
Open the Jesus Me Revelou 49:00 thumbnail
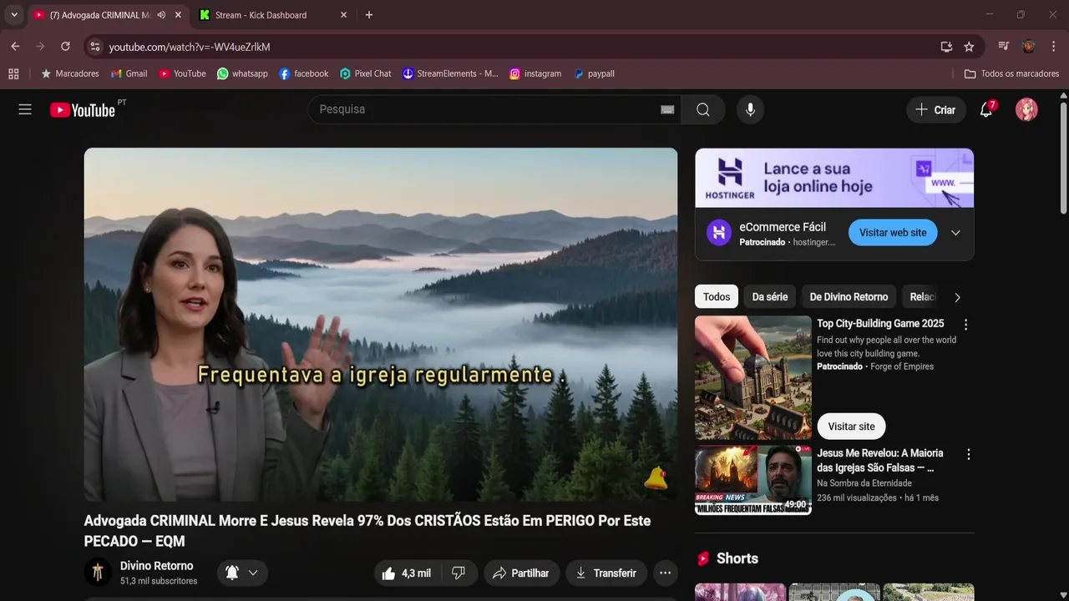tap(753, 480)
